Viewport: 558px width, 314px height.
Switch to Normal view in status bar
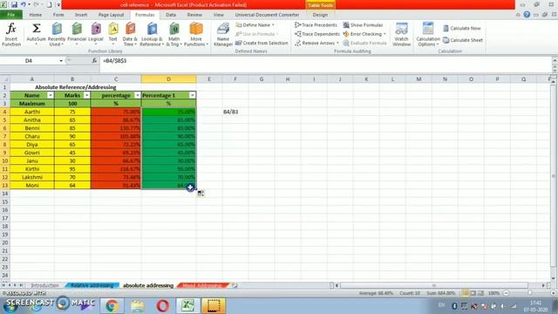(465, 293)
